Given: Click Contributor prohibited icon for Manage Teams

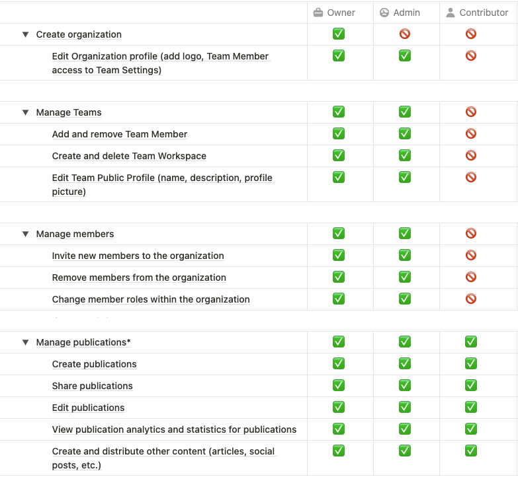Looking at the screenshot, I should coord(471,112).
